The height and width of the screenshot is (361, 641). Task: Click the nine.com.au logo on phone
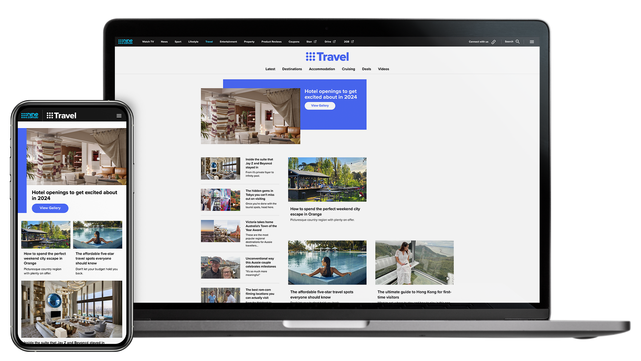[30, 116]
